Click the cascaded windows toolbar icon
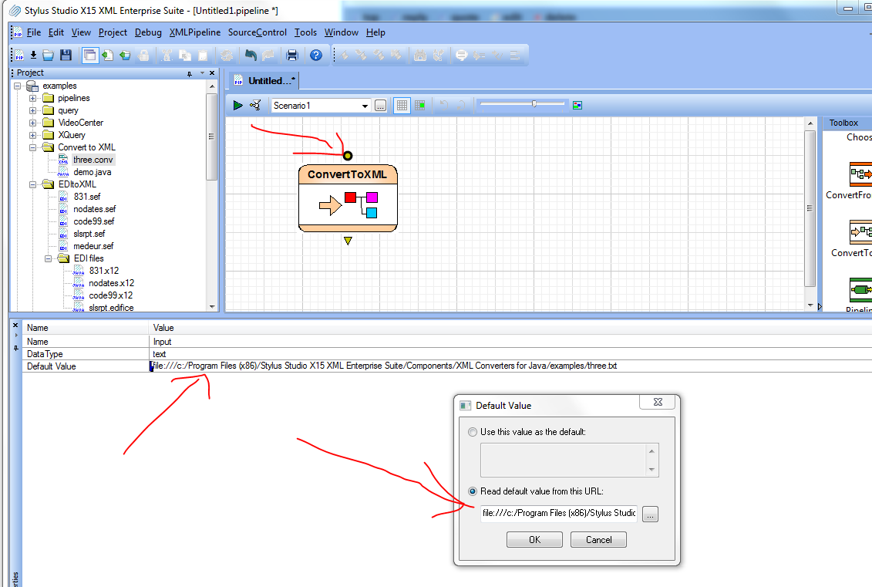Viewport: 872px width, 587px height. click(x=89, y=55)
